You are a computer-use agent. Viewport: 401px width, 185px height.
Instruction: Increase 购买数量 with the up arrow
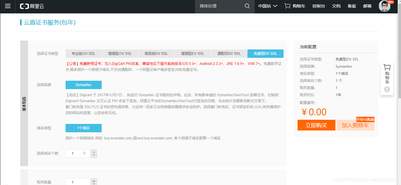tap(94, 181)
